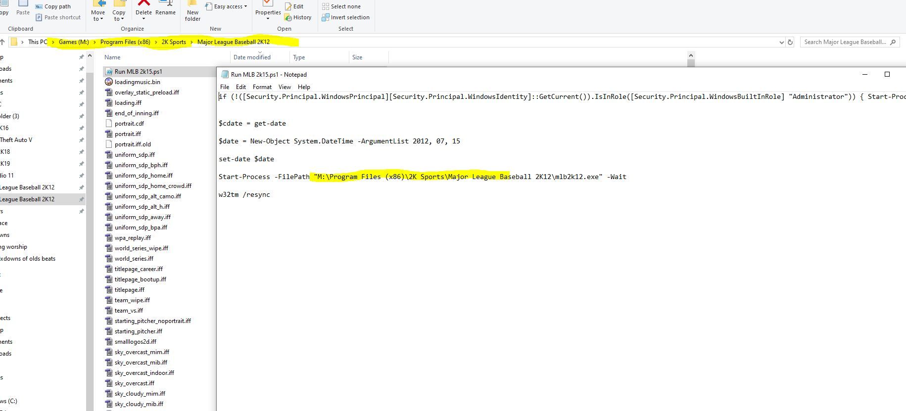Click the Paste shortcut button
The image size is (906, 411).
(x=57, y=17)
